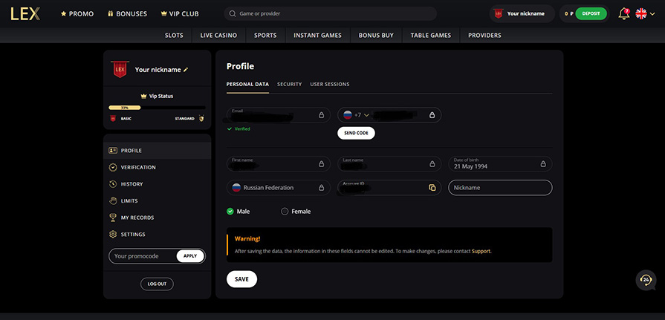Open the Live Casino category
This screenshot has width=665, height=320.
[x=219, y=36]
